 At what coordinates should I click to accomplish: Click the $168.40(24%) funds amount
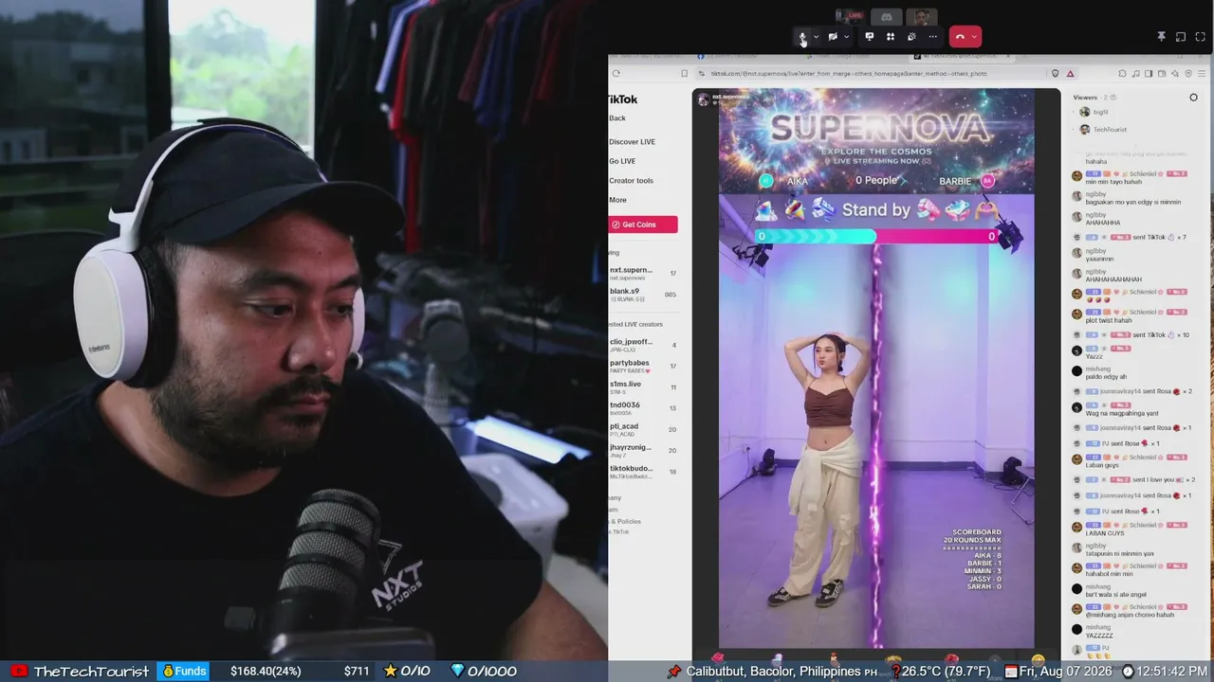point(266,672)
